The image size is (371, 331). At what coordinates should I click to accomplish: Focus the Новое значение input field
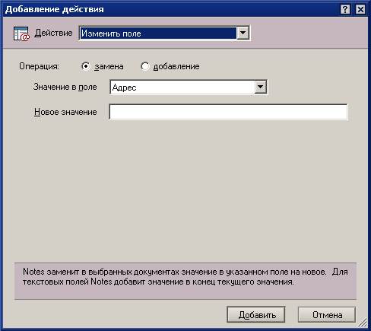point(229,112)
